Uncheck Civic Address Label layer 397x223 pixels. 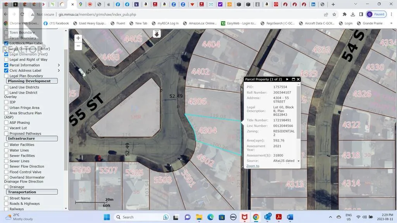6,71
